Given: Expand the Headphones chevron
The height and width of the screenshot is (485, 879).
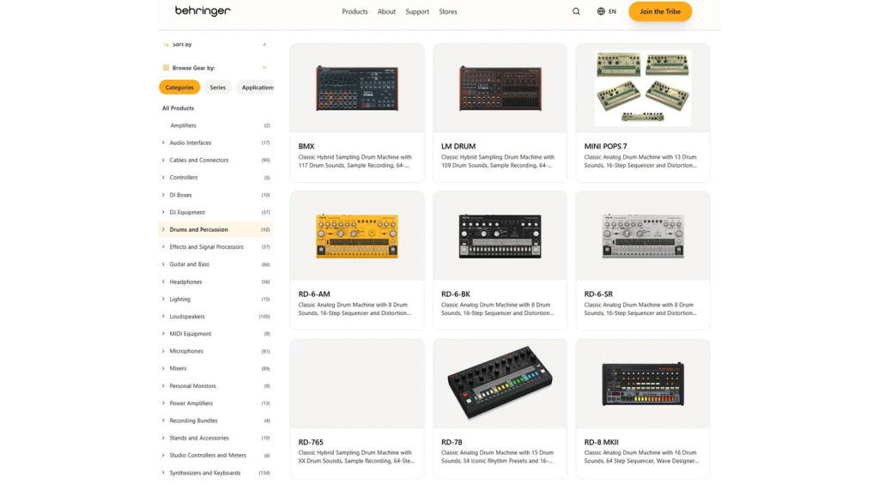Looking at the screenshot, I should 163,282.
